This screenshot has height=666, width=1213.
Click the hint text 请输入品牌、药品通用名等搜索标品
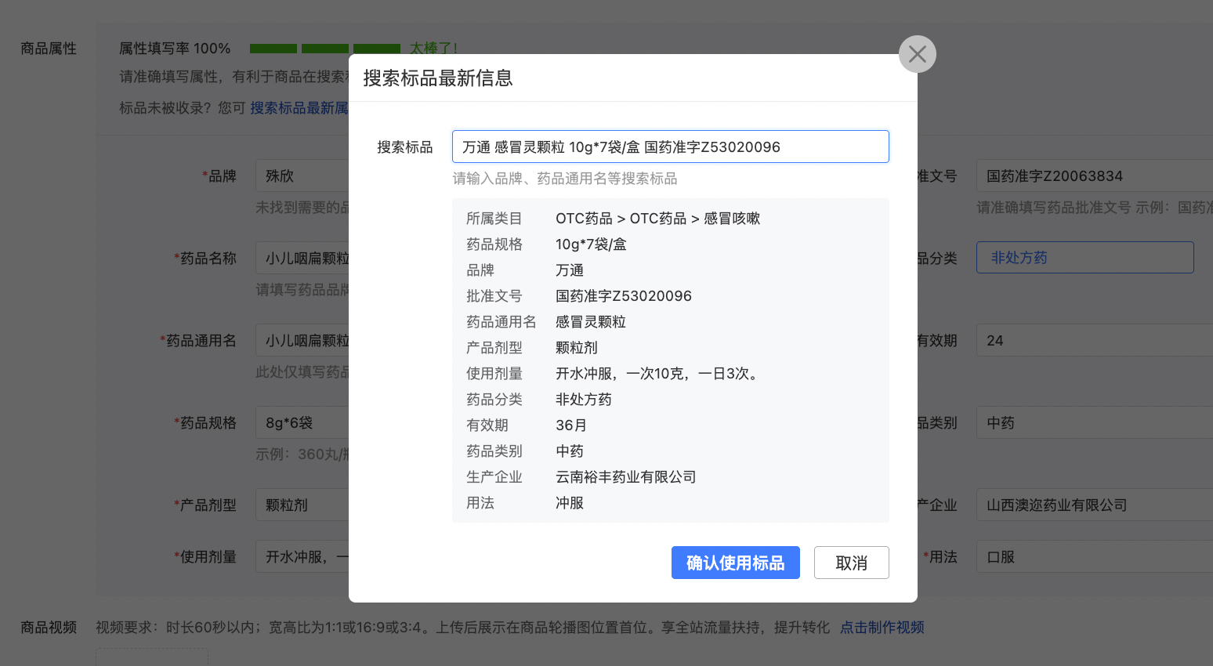[x=565, y=179]
